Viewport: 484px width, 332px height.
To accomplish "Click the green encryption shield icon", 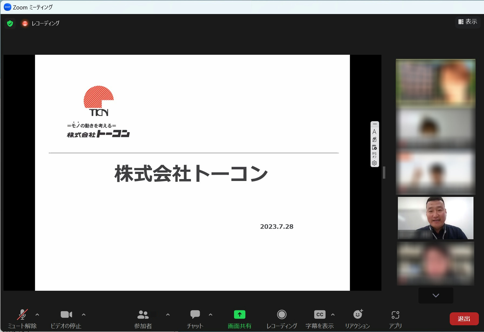I will click(10, 23).
